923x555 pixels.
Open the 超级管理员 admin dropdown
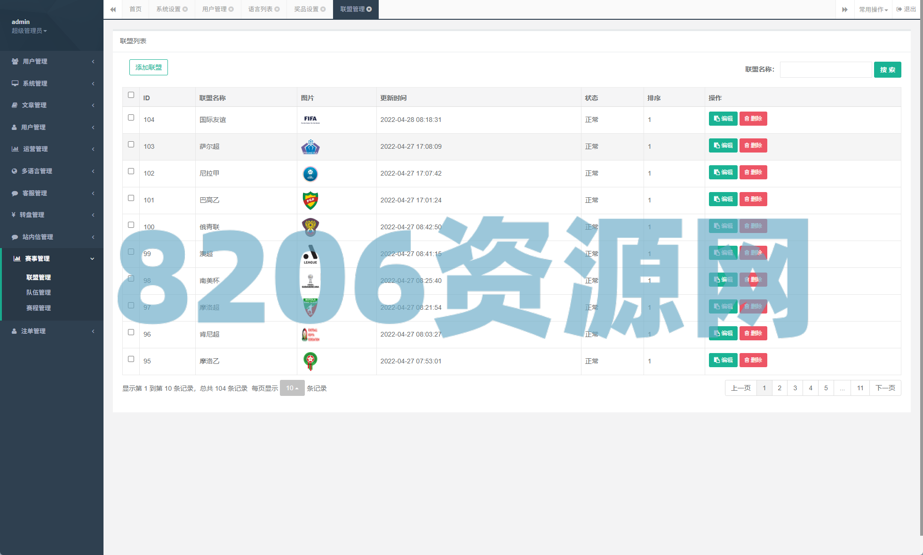(x=29, y=31)
